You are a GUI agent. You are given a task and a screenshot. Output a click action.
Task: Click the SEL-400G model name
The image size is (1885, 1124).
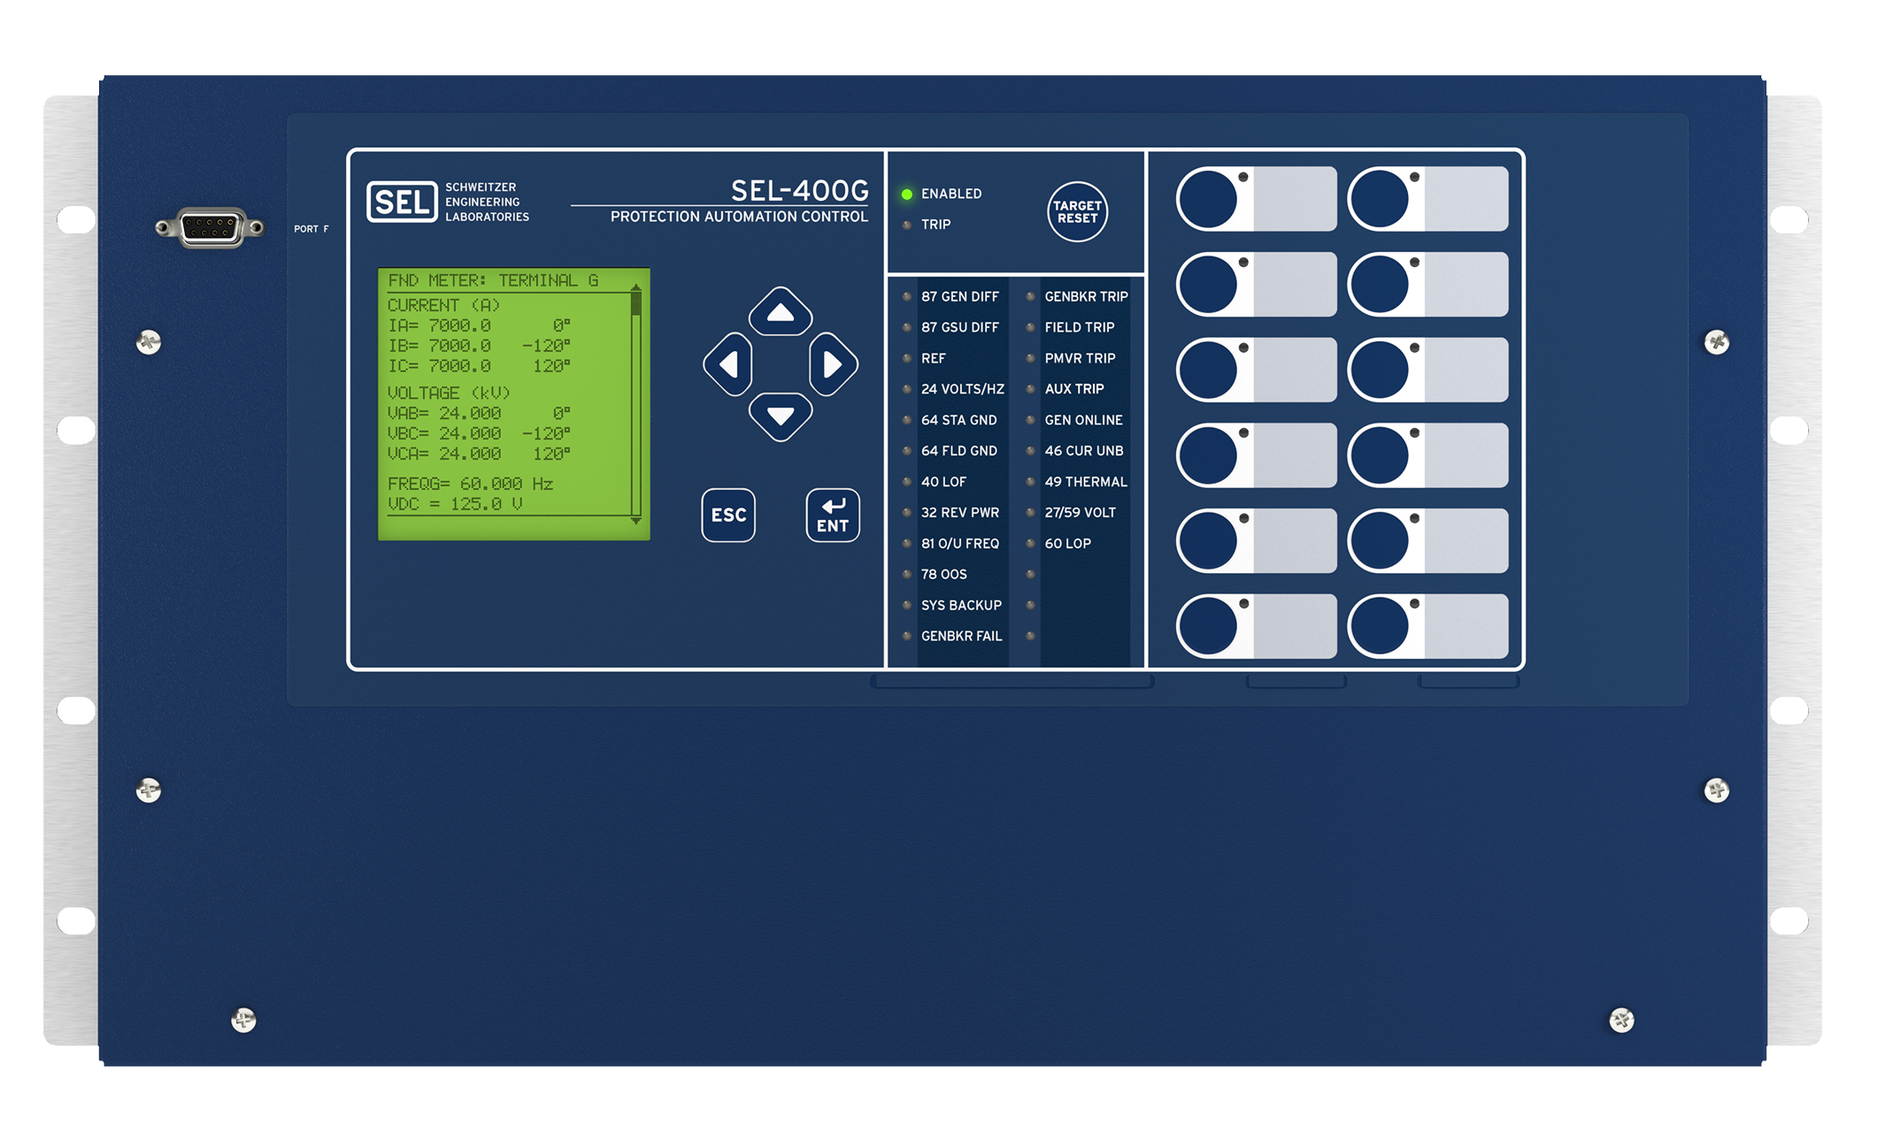click(x=799, y=190)
